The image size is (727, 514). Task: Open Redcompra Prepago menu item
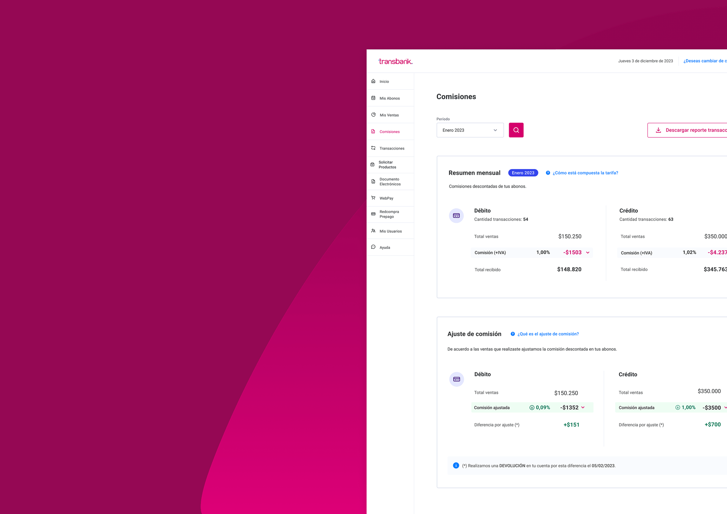(389, 214)
